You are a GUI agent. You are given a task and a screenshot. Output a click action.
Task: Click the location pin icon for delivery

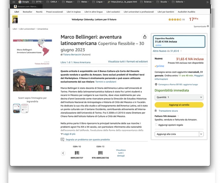pos(156,85)
